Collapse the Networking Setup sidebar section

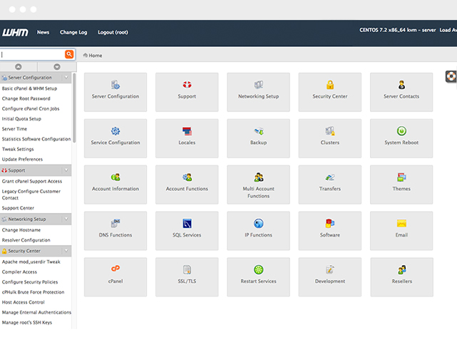coord(66,220)
